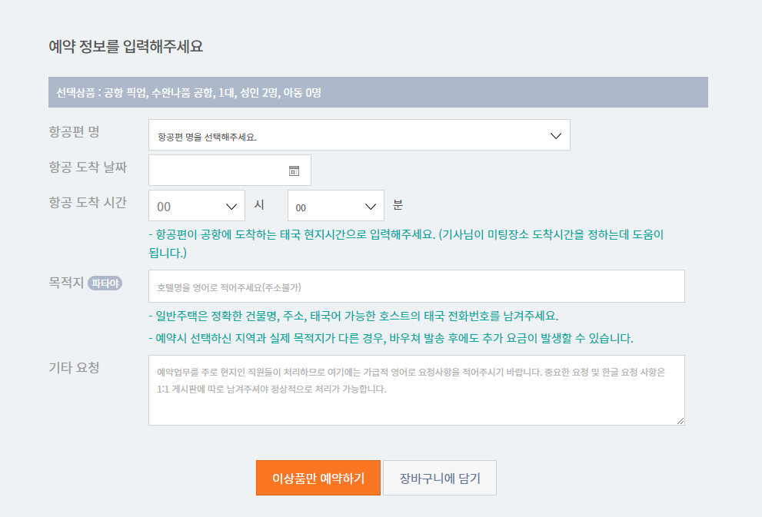
Task: Click the 기타 요청 label
Action: tap(75, 367)
